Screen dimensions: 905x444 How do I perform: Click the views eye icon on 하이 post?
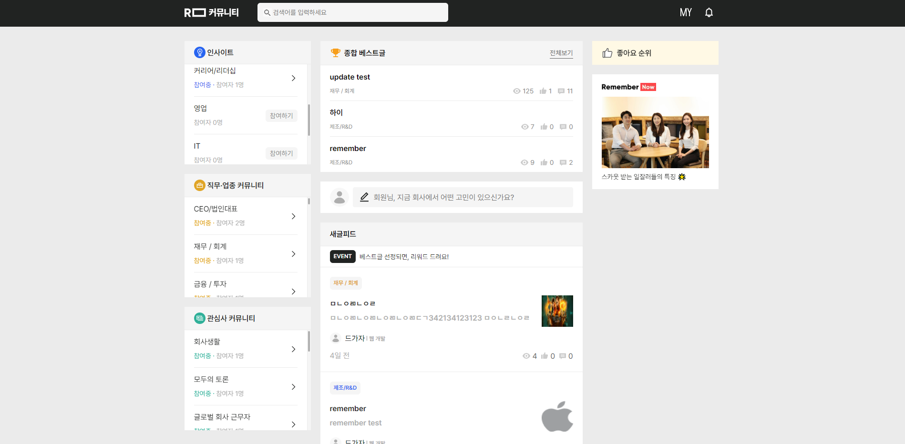(x=524, y=127)
